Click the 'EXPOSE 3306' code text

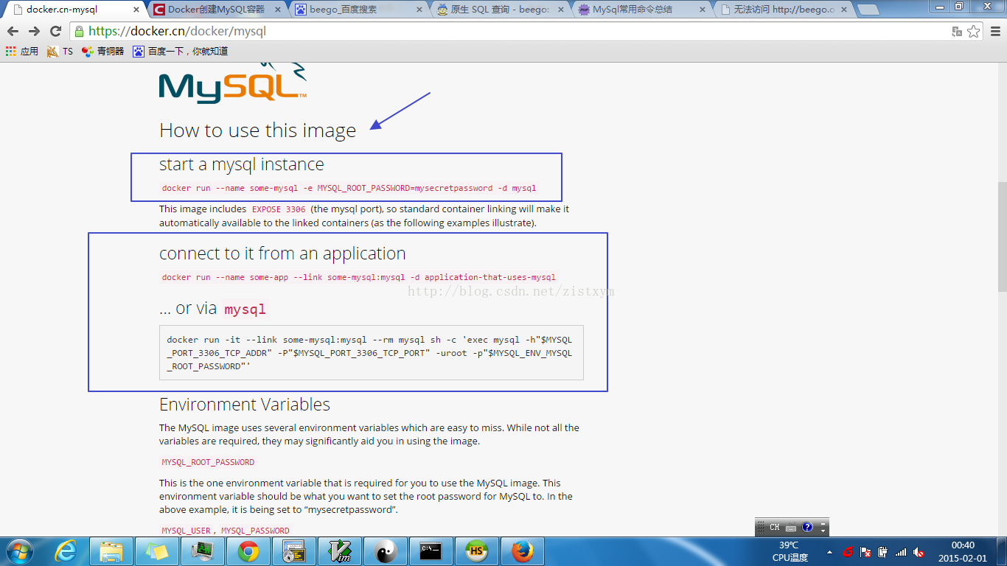click(x=279, y=209)
